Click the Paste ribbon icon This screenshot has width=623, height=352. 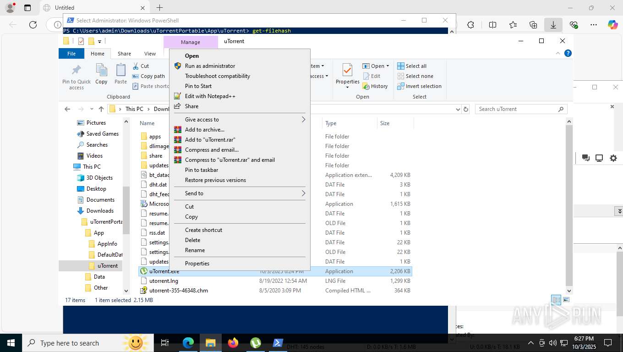click(120, 74)
